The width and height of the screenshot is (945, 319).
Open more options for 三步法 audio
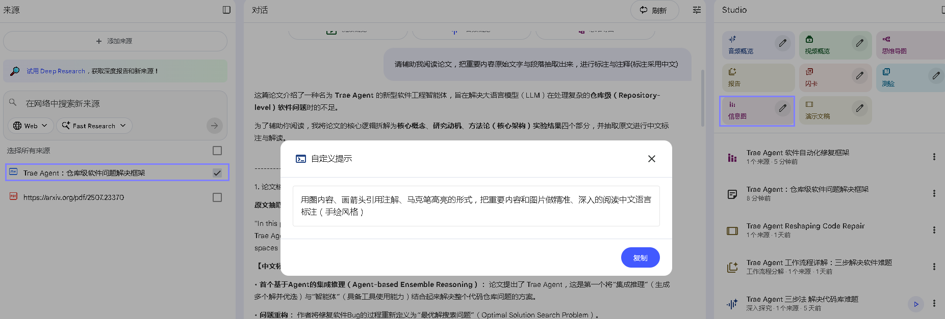click(x=934, y=303)
